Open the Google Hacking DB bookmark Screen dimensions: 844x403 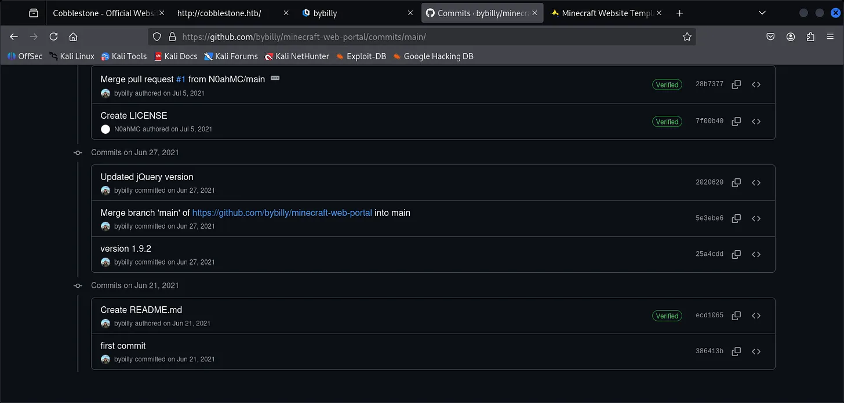pyautogui.click(x=432, y=56)
